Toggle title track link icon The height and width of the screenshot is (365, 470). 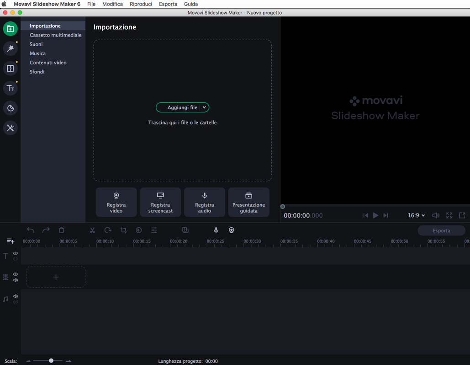(x=16, y=259)
